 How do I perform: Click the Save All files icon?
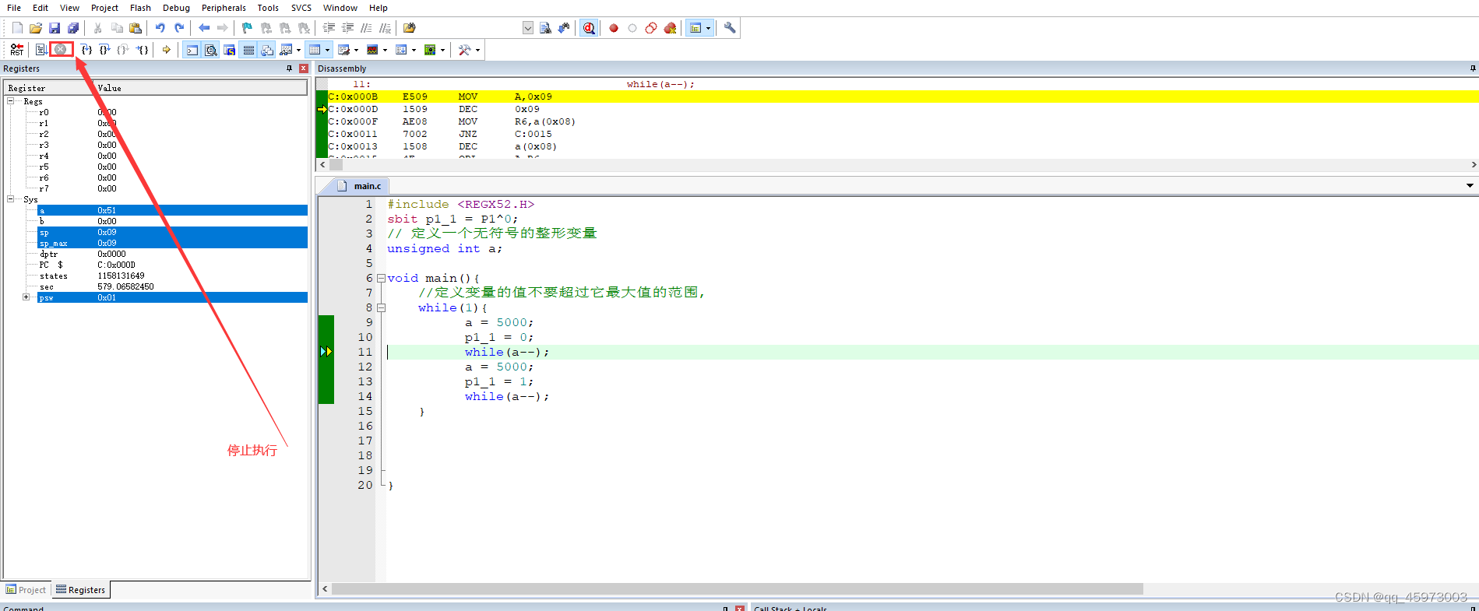[73, 28]
